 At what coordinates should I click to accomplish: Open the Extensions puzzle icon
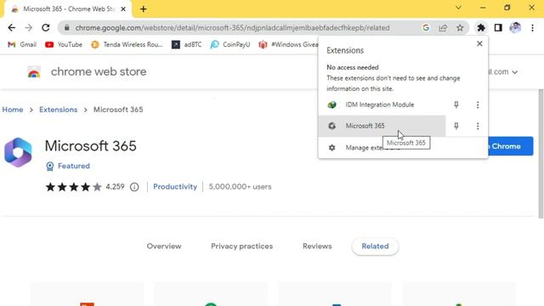point(481,28)
